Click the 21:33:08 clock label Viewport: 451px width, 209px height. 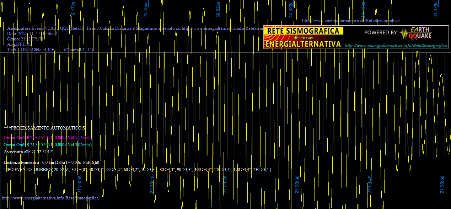80,184
